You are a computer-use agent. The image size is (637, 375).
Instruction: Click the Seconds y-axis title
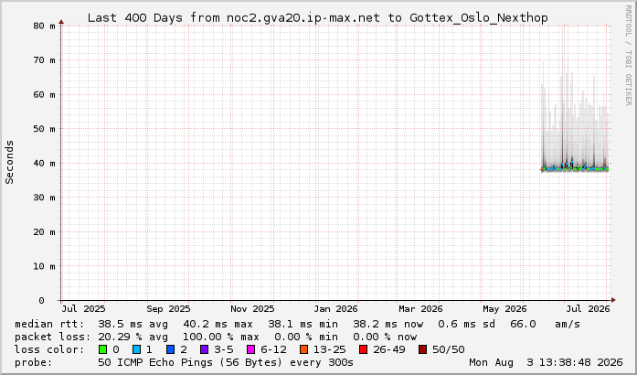click(x=9, y=162)
